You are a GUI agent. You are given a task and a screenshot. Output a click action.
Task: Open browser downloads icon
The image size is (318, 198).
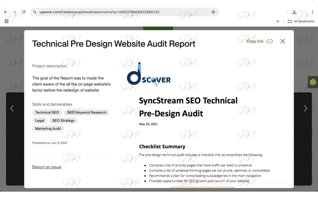click(294, 12)
